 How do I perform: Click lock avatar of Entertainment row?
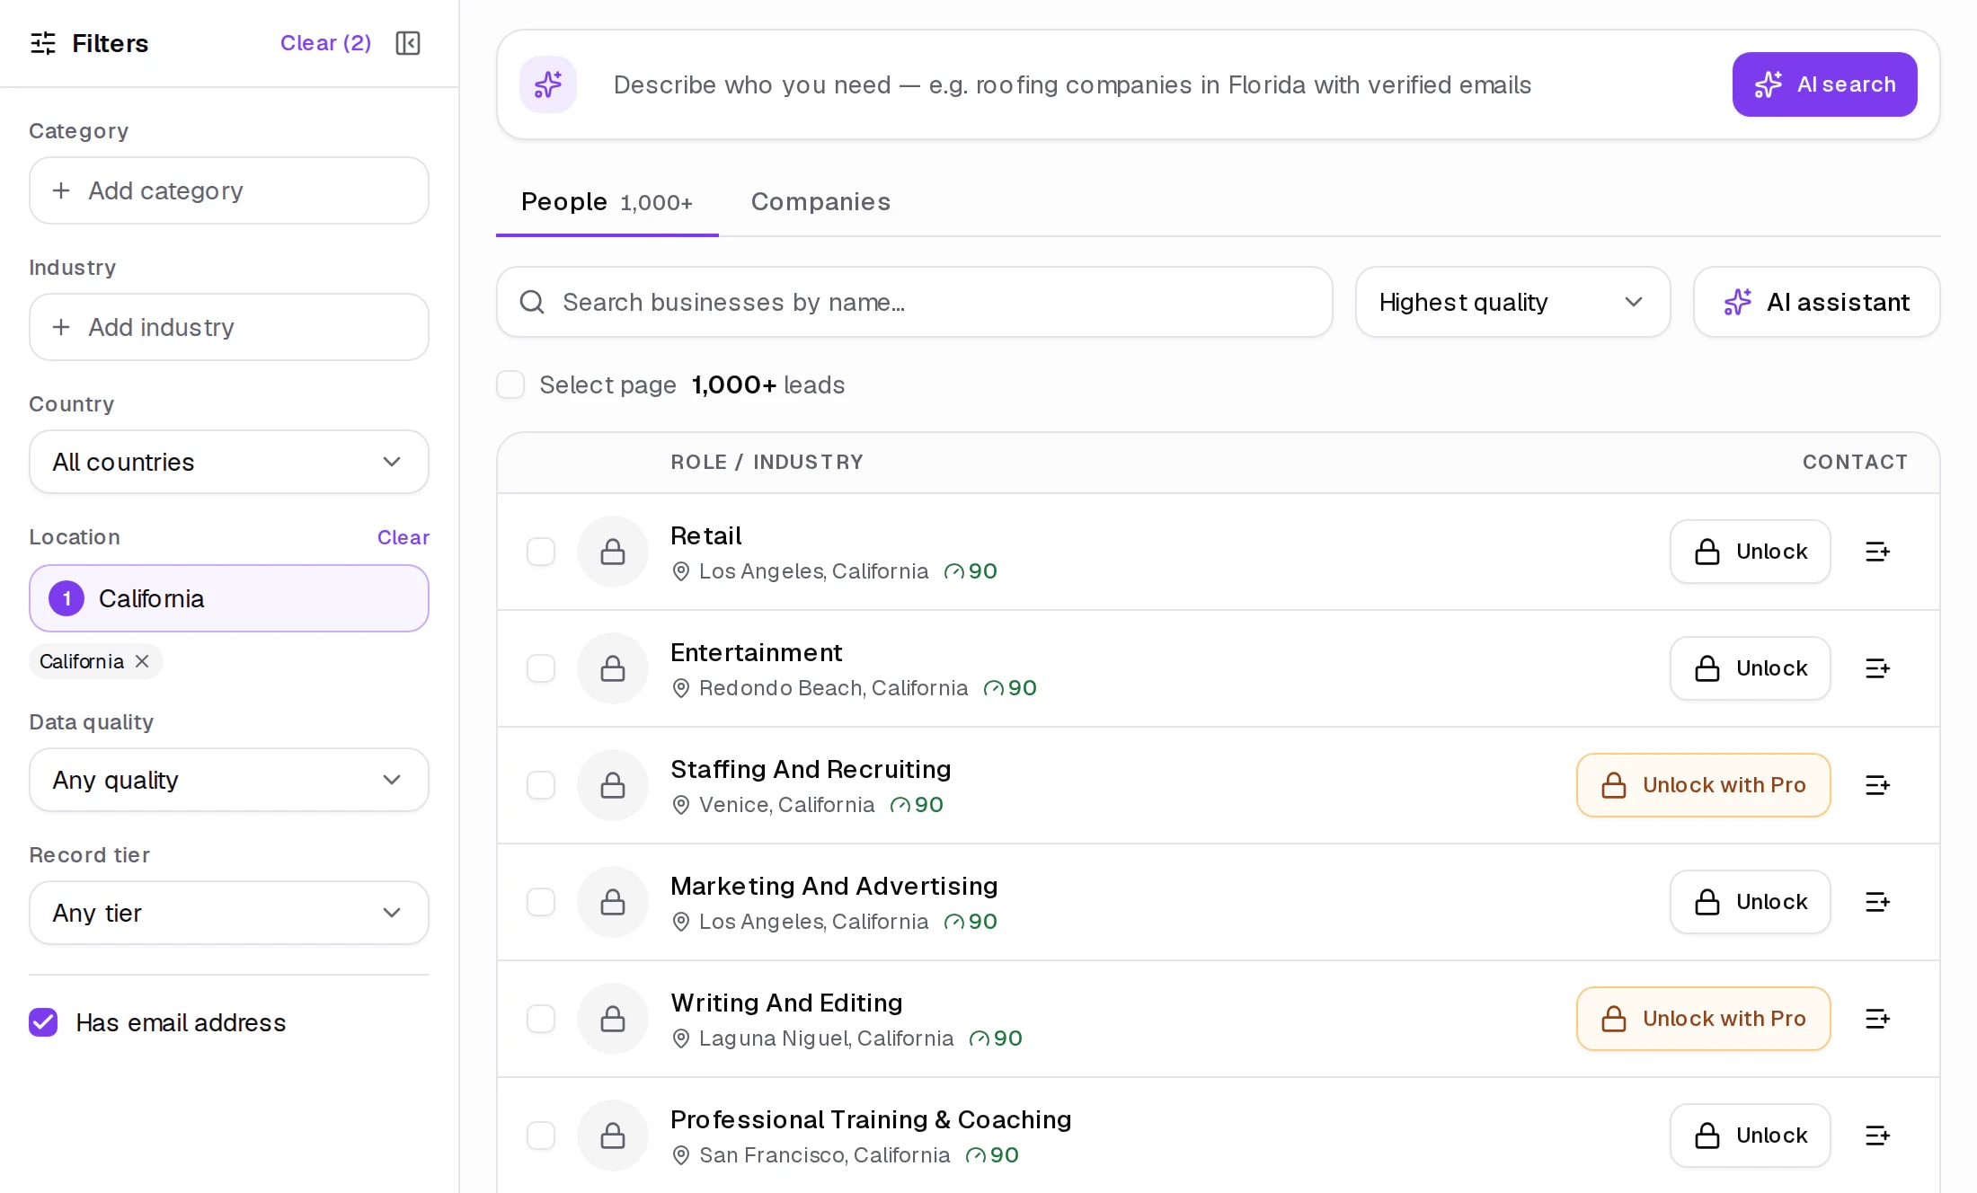(613, 668)
